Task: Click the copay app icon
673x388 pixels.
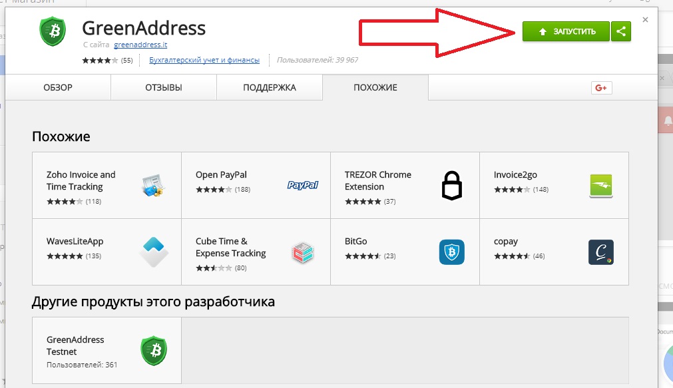Action: (601, 252)
